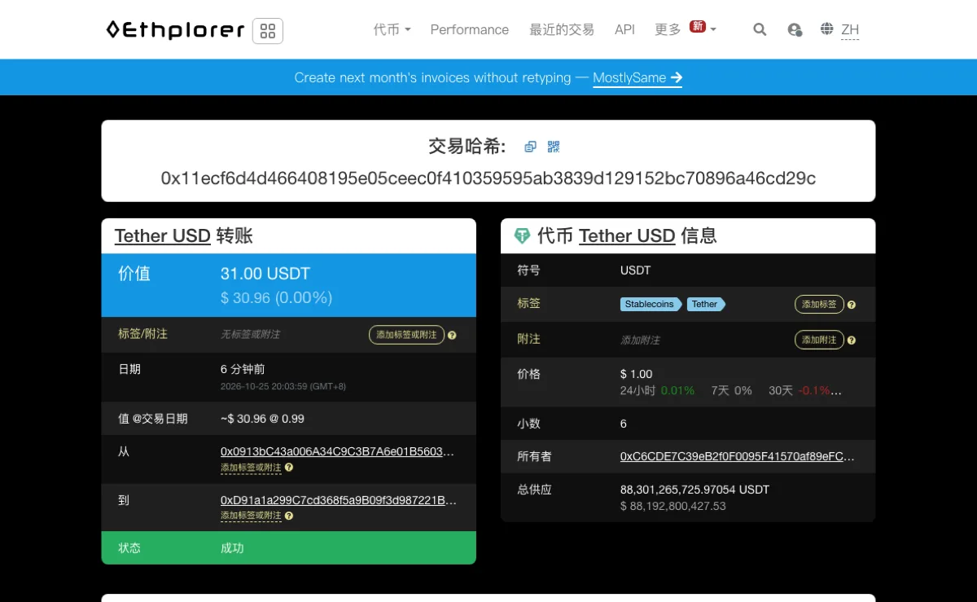Open the Ethplorer logo home link

point(175,30)
